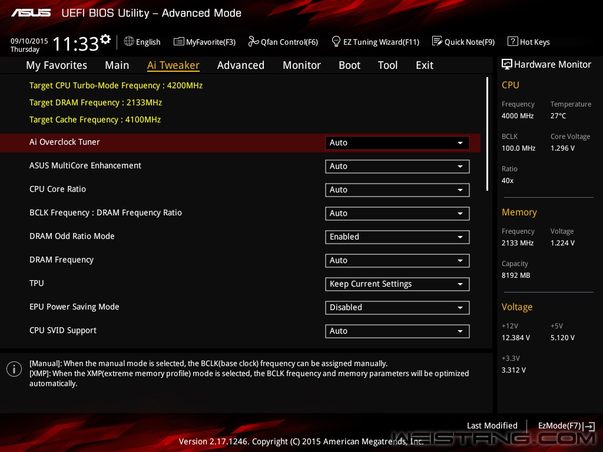Click the EzMode exit arrow icon
The image size is (603, 452).
[x=589, y=426]
